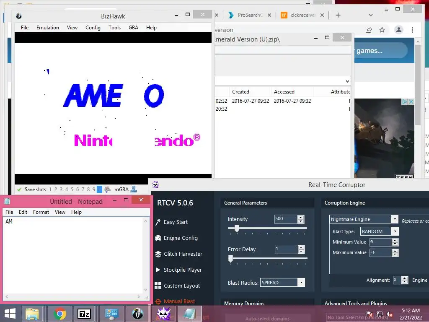Open the Windows Start button

pos(10,314)
